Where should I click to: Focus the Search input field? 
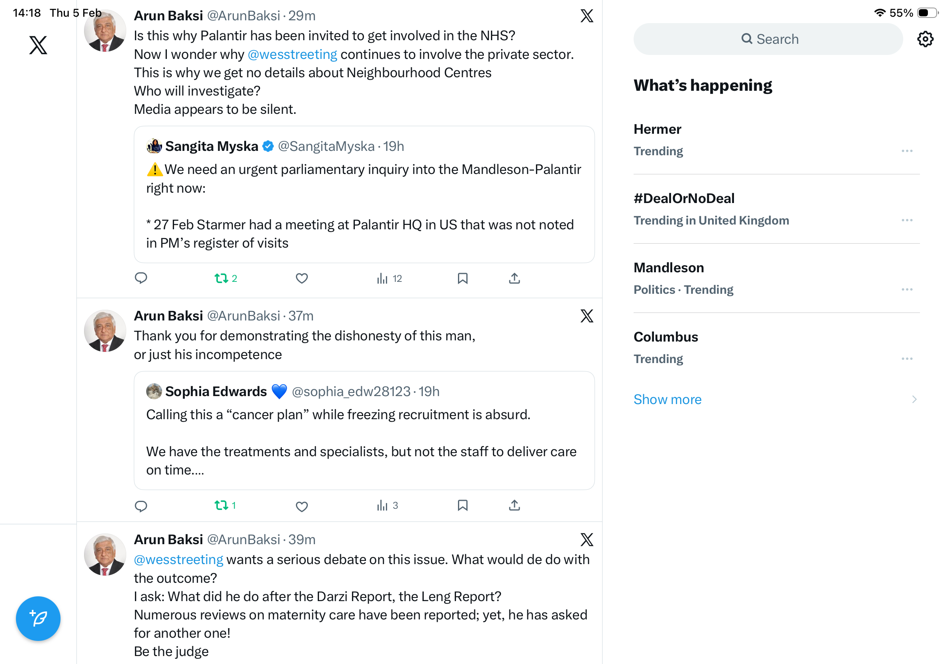[x=768, y=39]
